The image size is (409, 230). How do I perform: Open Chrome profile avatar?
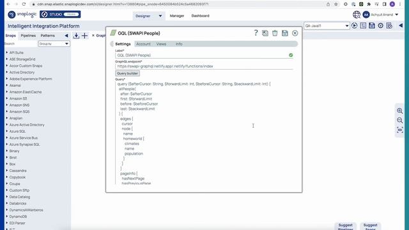392,4
